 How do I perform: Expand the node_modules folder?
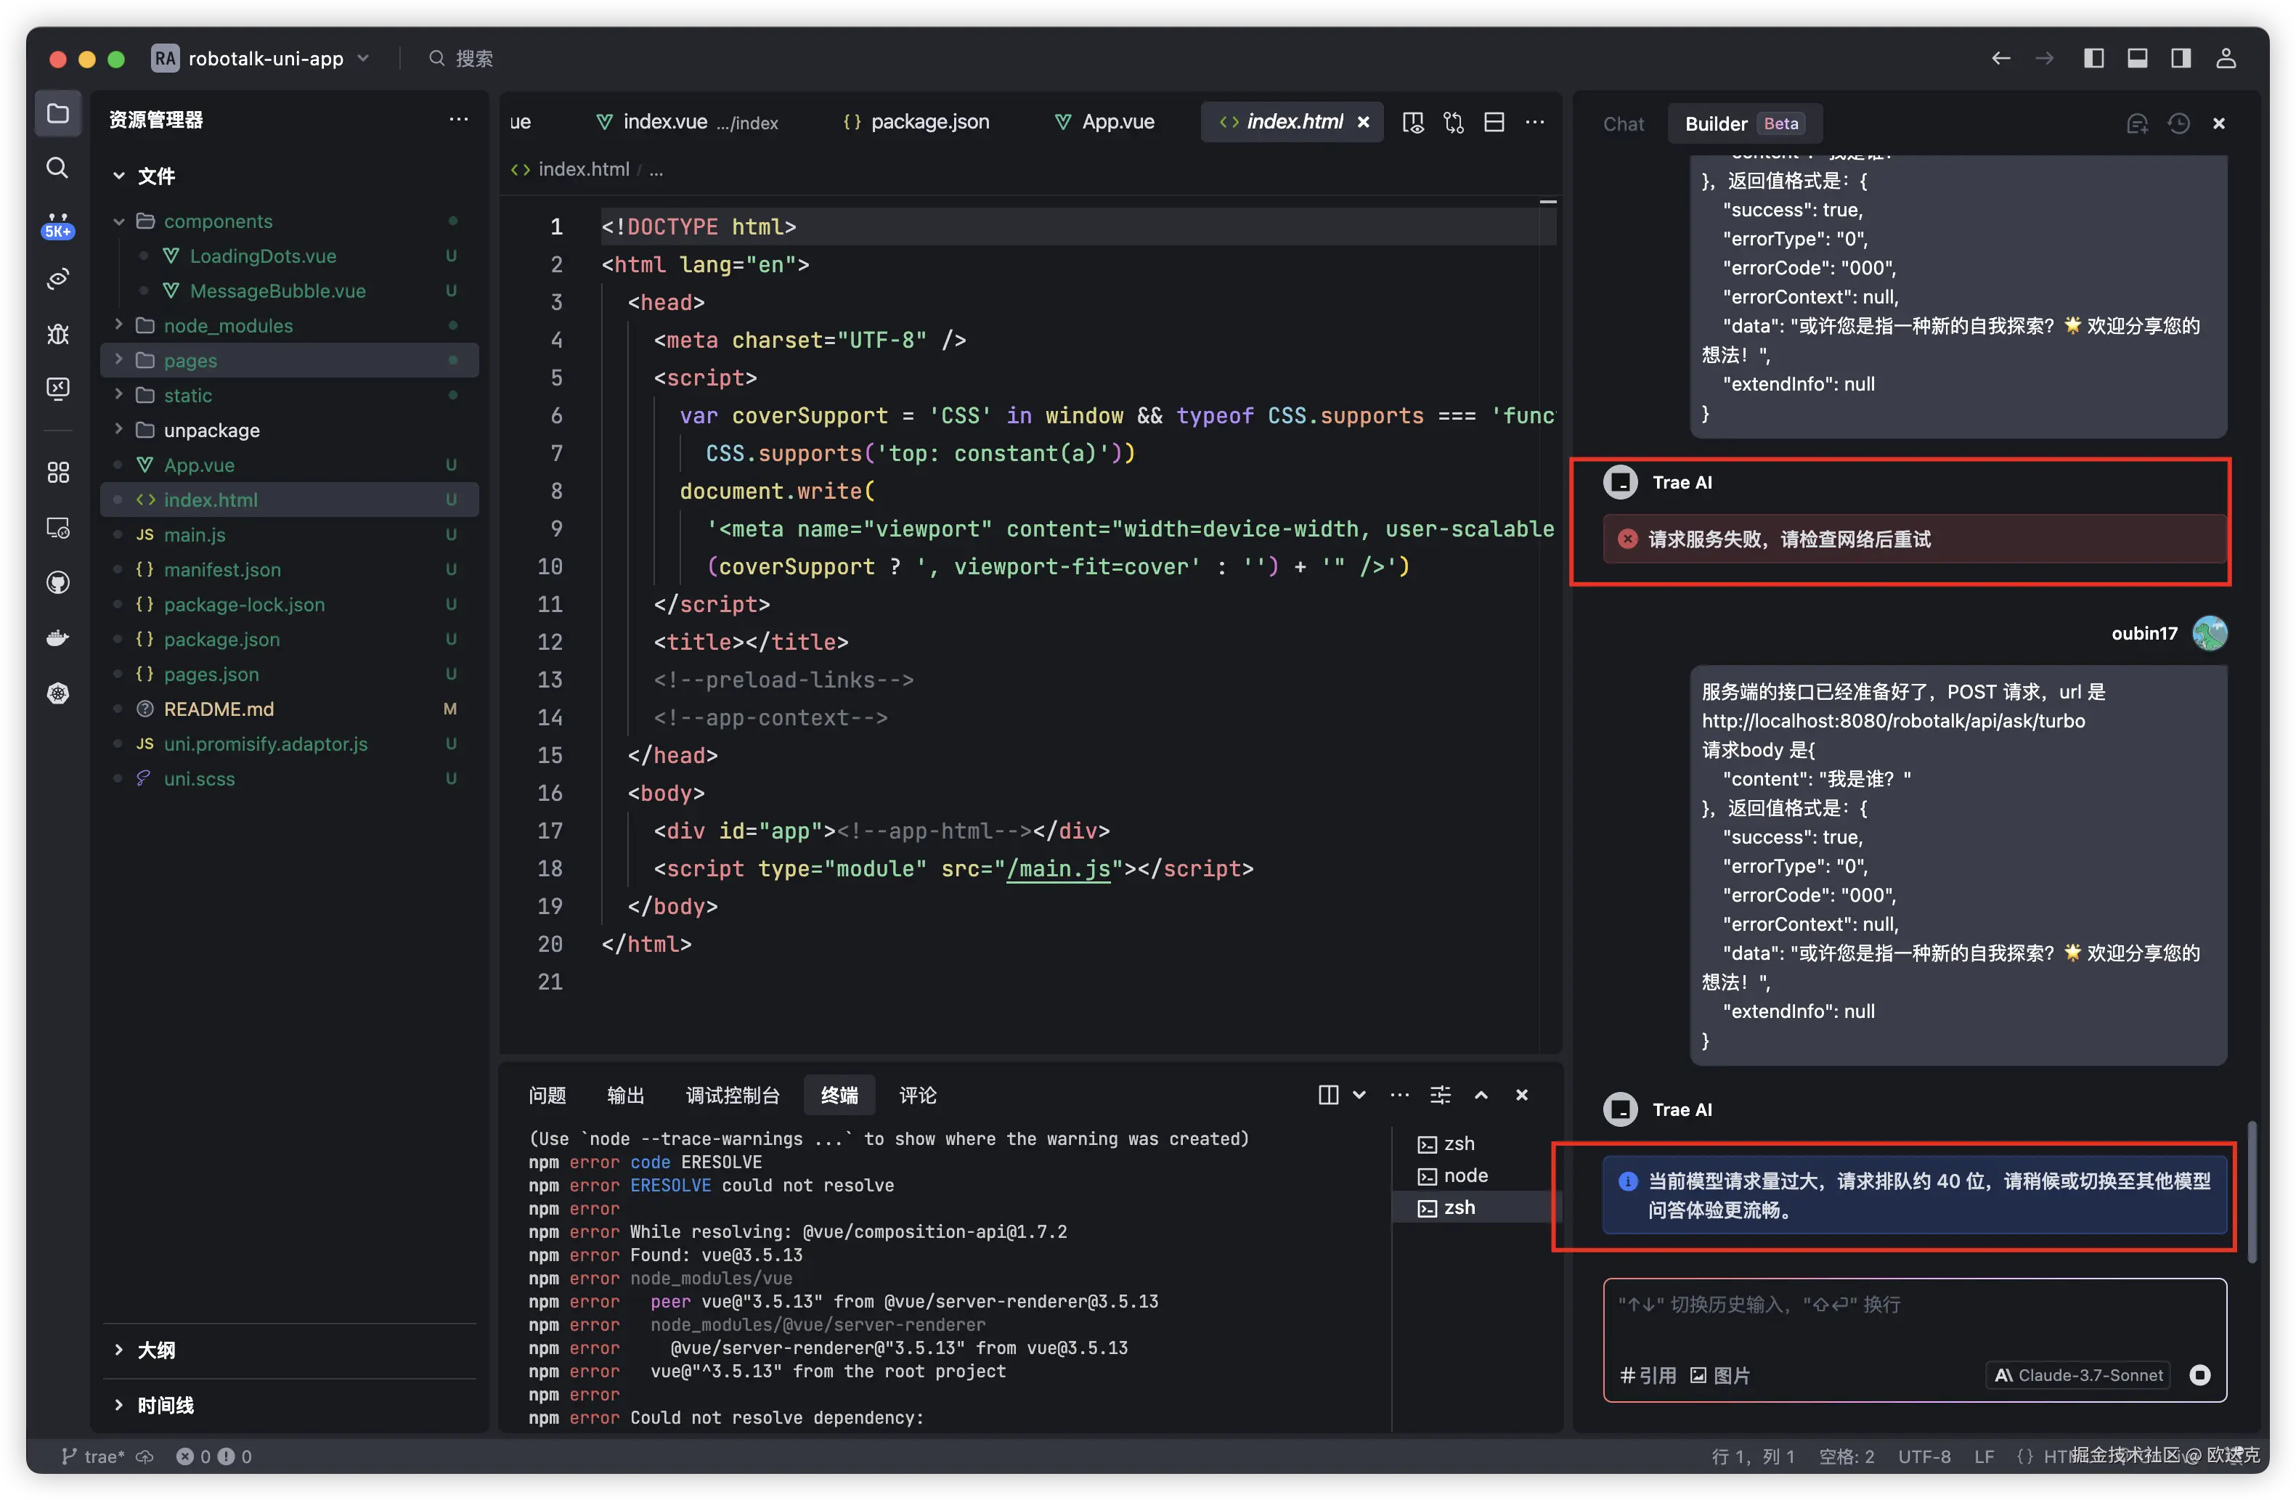(228, 325)
